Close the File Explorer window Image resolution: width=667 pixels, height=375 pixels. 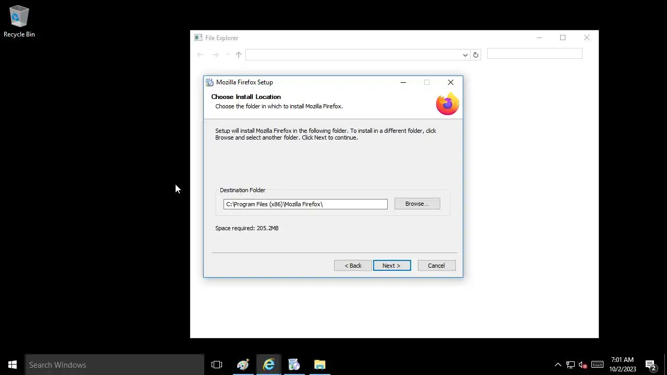587,37
